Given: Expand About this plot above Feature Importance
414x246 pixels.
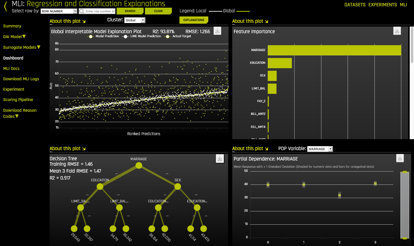Looking at the screenshot, I should [250, 21].
